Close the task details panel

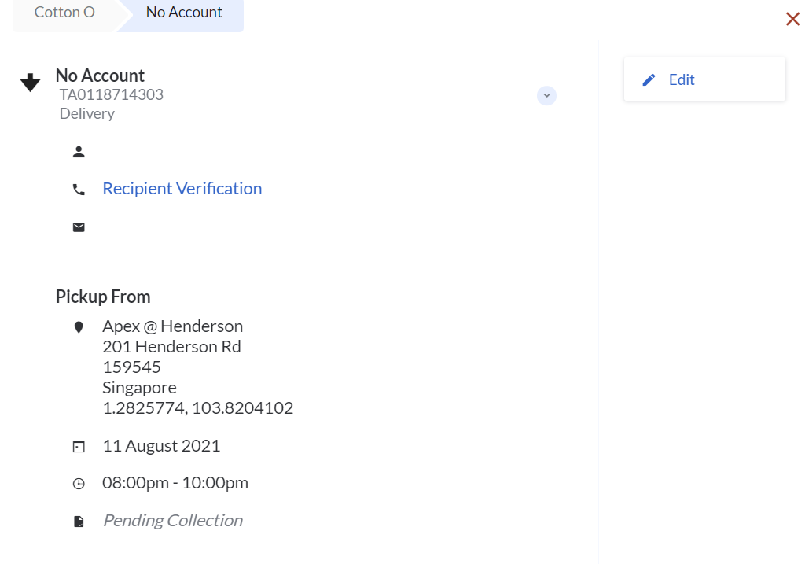[x=792, y=19]
